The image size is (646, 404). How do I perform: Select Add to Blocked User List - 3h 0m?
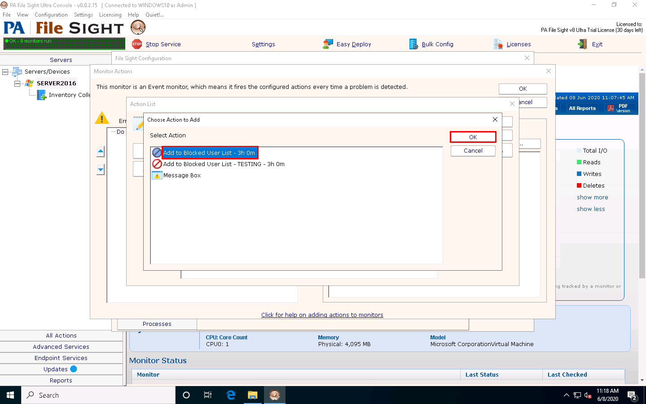click(x=209, y=153)
